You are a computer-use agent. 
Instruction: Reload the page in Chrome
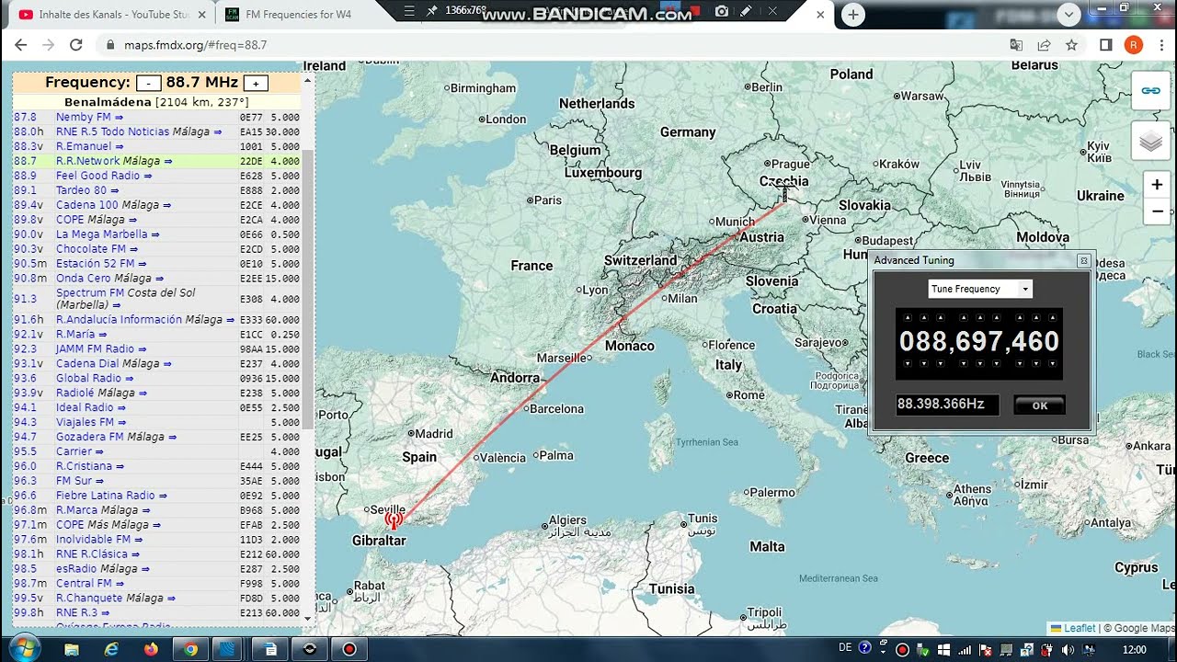pos(76,44)
